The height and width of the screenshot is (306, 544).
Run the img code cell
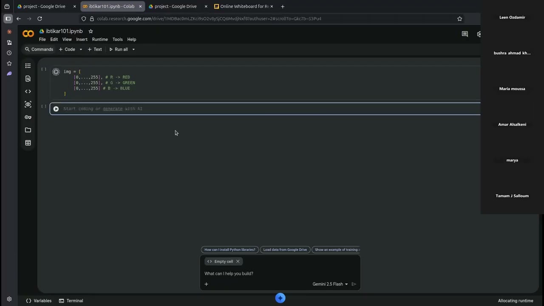coord(56,72)
